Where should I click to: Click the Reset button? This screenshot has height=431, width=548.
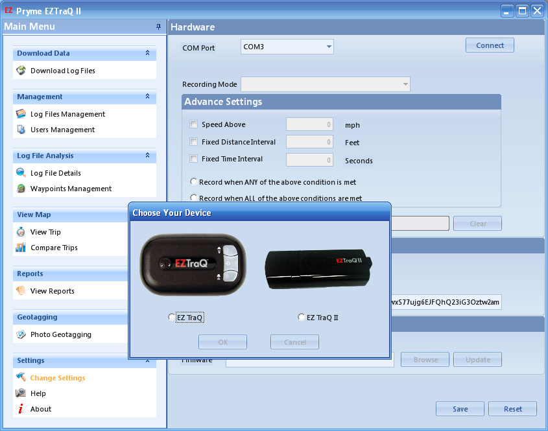(513, 409)
